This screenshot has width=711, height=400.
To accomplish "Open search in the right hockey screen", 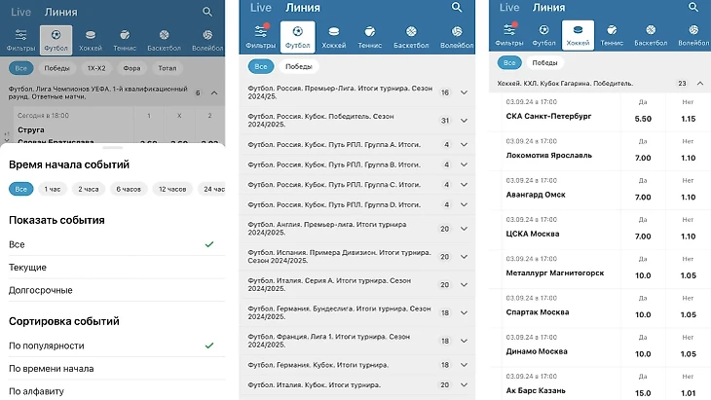I will click(x=693, y=7).
